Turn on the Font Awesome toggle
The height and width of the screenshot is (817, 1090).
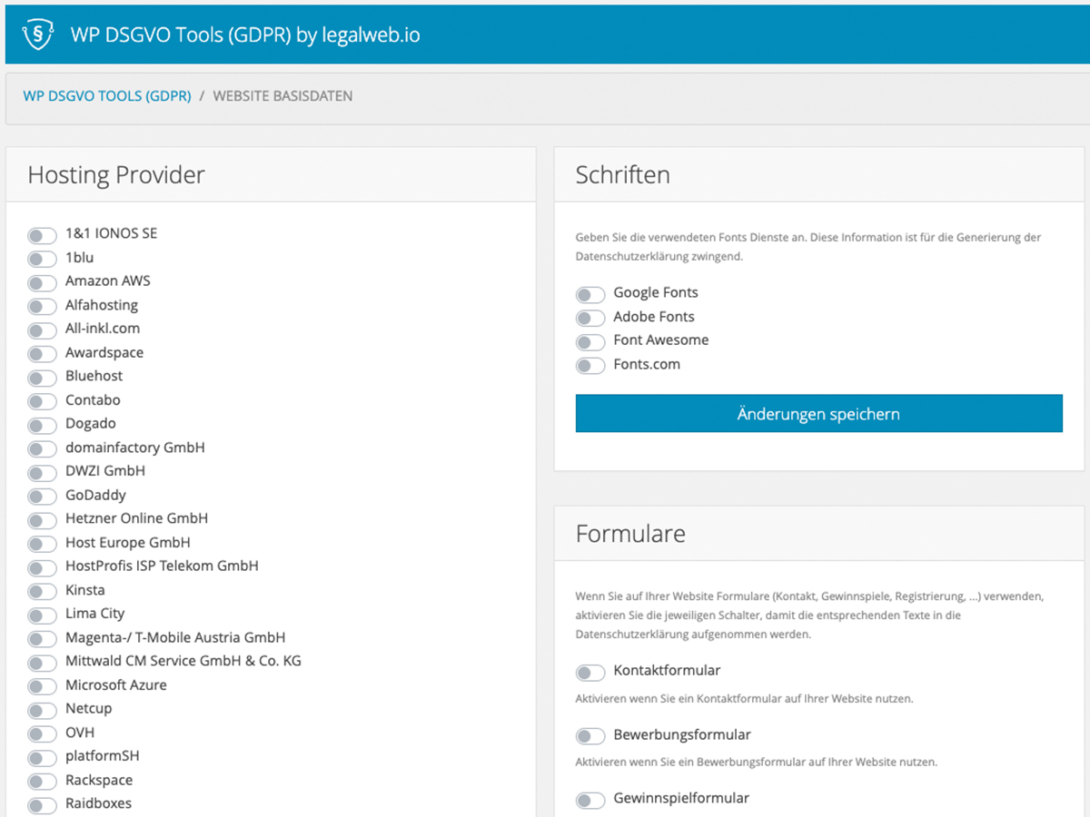pos(590,341)
